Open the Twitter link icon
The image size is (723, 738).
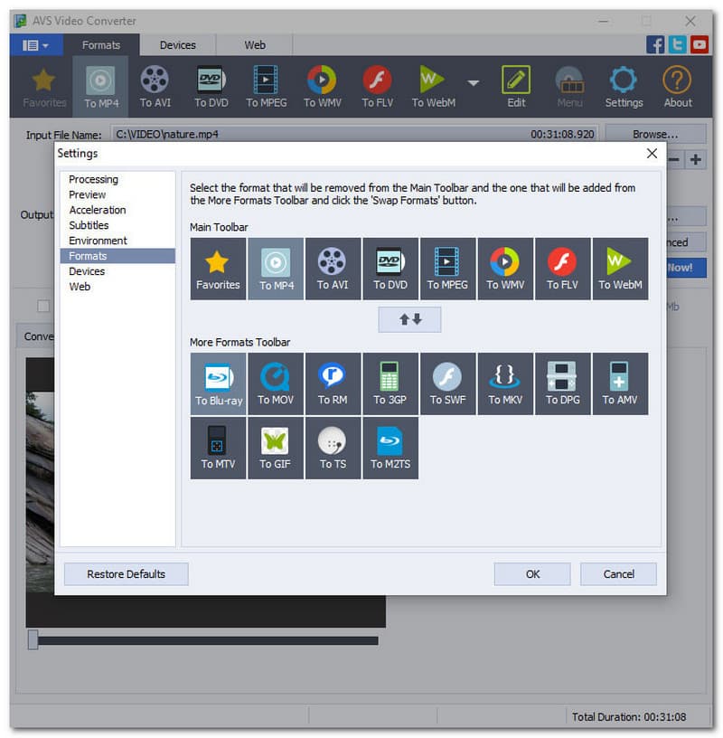[678, 45]
